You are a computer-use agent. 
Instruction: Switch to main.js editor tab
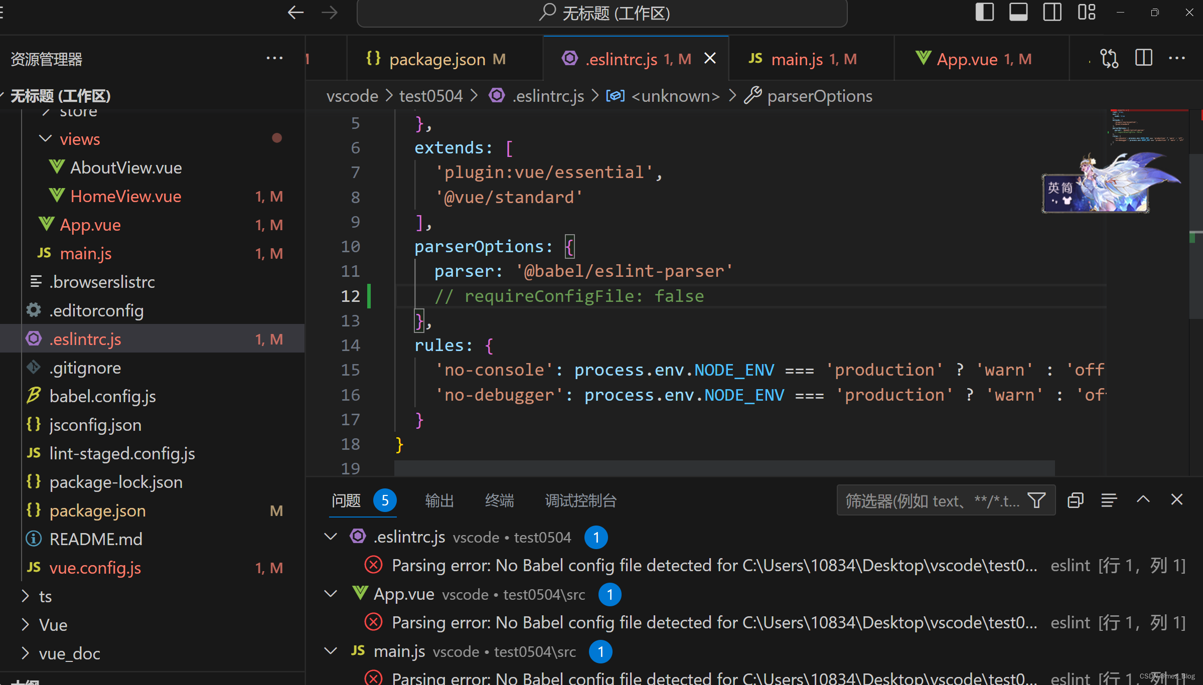click(x=811, y=59)
